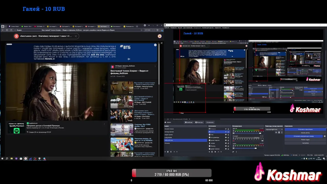Open Windows Start menu

click(x=2, y=159)
